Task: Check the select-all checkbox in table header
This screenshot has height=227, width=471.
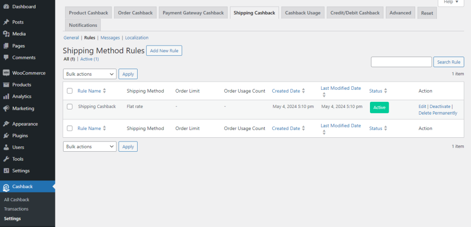Action: point(70,91)
